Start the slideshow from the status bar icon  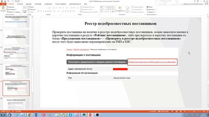[x=185, y=111]
